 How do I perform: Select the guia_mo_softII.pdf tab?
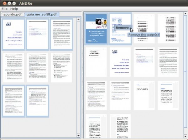[x=42, y=14]
